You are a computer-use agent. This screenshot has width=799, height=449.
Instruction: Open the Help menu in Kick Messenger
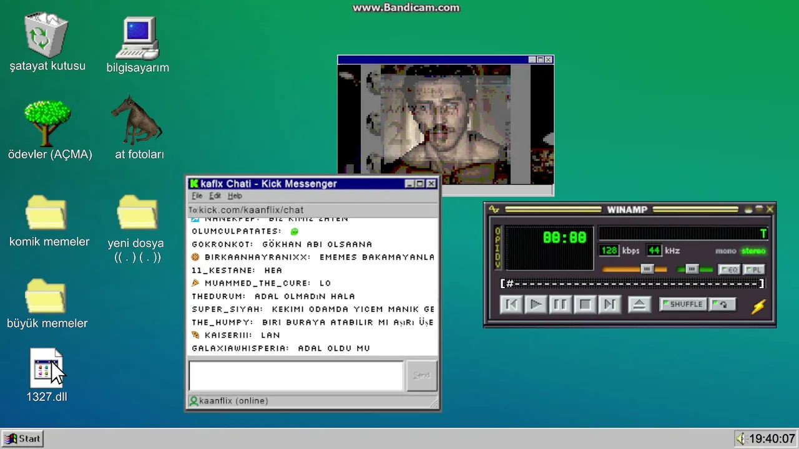[235, 196]
